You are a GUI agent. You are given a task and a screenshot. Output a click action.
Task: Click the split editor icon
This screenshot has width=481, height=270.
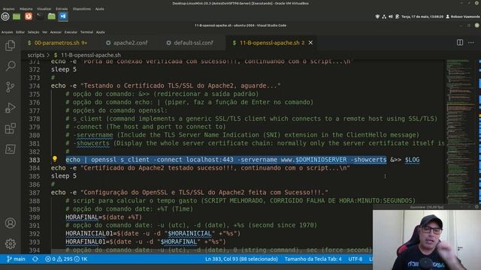[460, 43]
